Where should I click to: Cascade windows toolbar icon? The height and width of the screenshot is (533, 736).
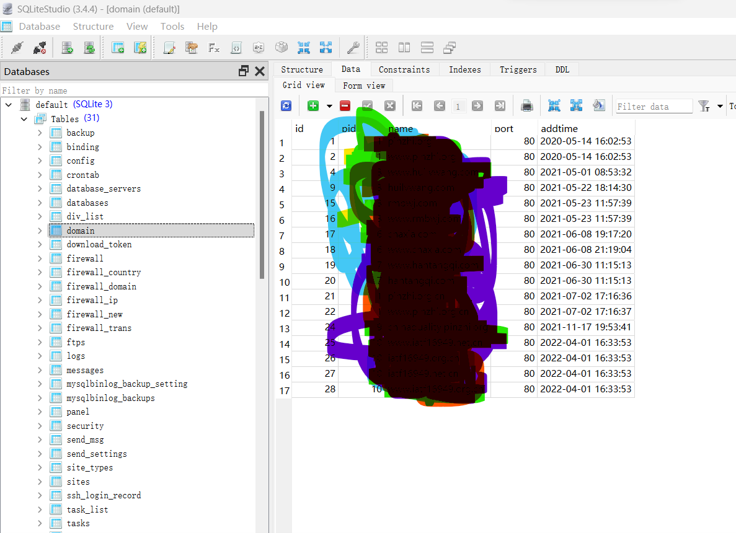(x=450, y=47)
